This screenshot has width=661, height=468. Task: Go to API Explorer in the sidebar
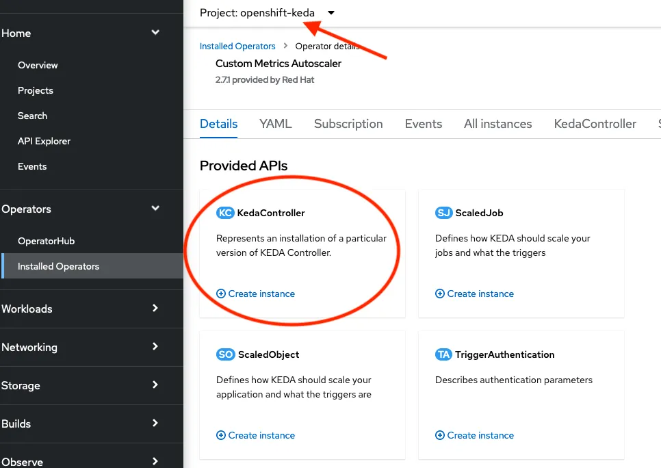tap(44, 141)
